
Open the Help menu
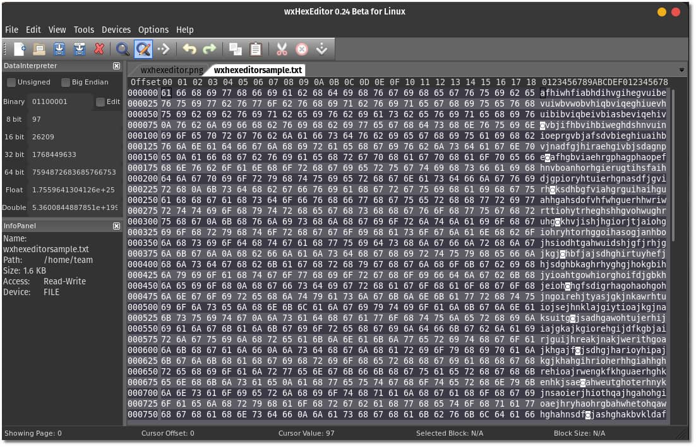[x=184, y=30]
